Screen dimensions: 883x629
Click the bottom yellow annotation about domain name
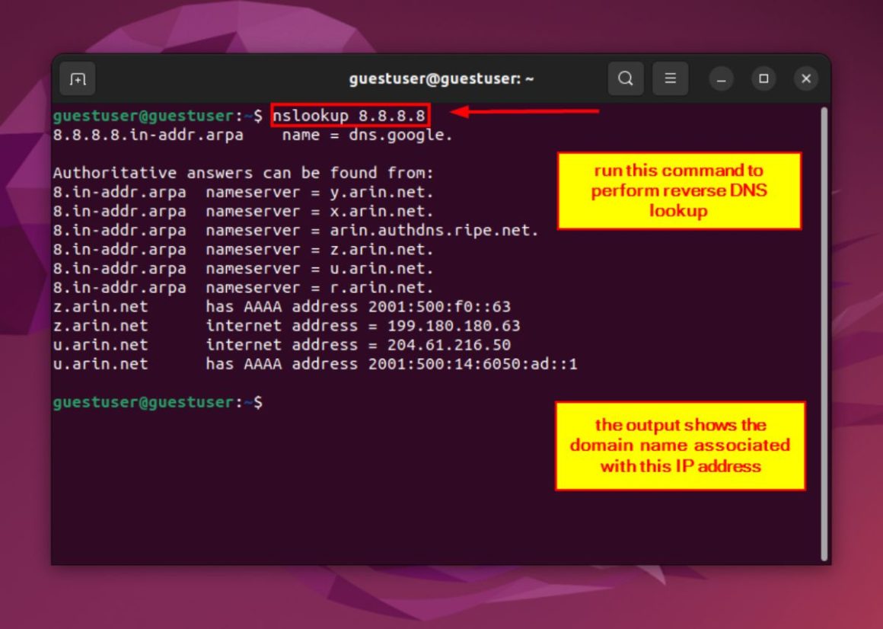[x=679, y=446]
